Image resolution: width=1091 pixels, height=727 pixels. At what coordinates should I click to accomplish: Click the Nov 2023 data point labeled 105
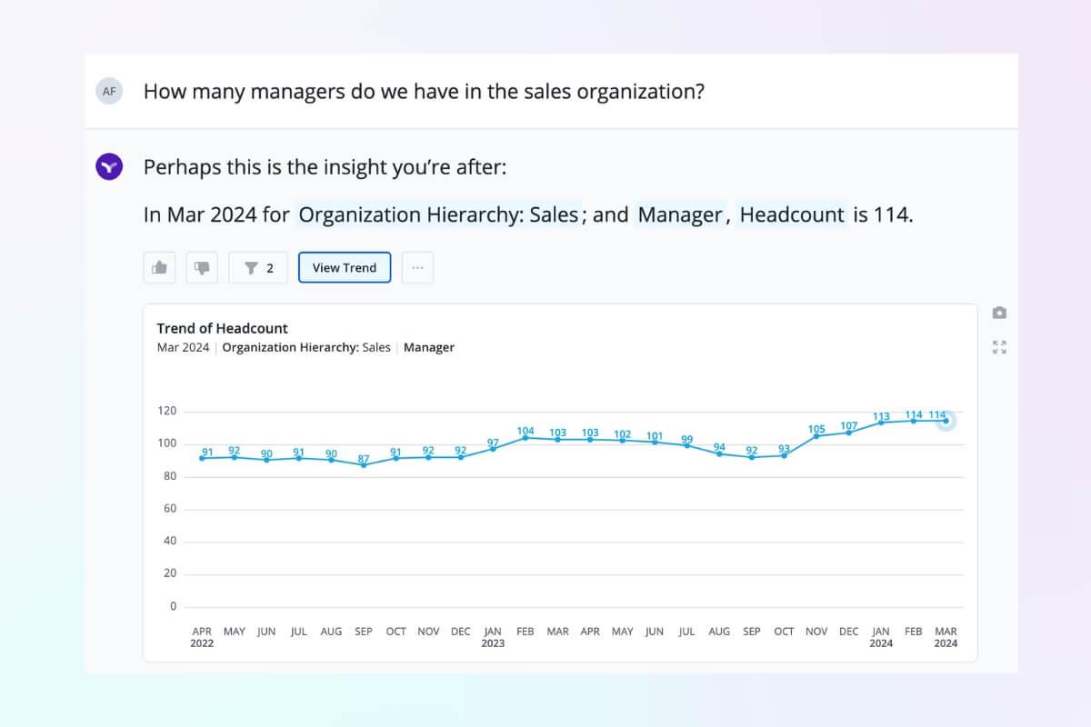coord(816,435)
